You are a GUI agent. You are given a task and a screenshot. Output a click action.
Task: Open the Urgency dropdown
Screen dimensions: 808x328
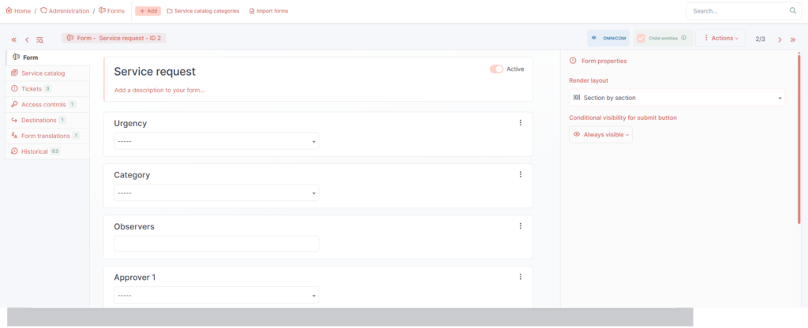pyautogui.click(x=216, y=142)
